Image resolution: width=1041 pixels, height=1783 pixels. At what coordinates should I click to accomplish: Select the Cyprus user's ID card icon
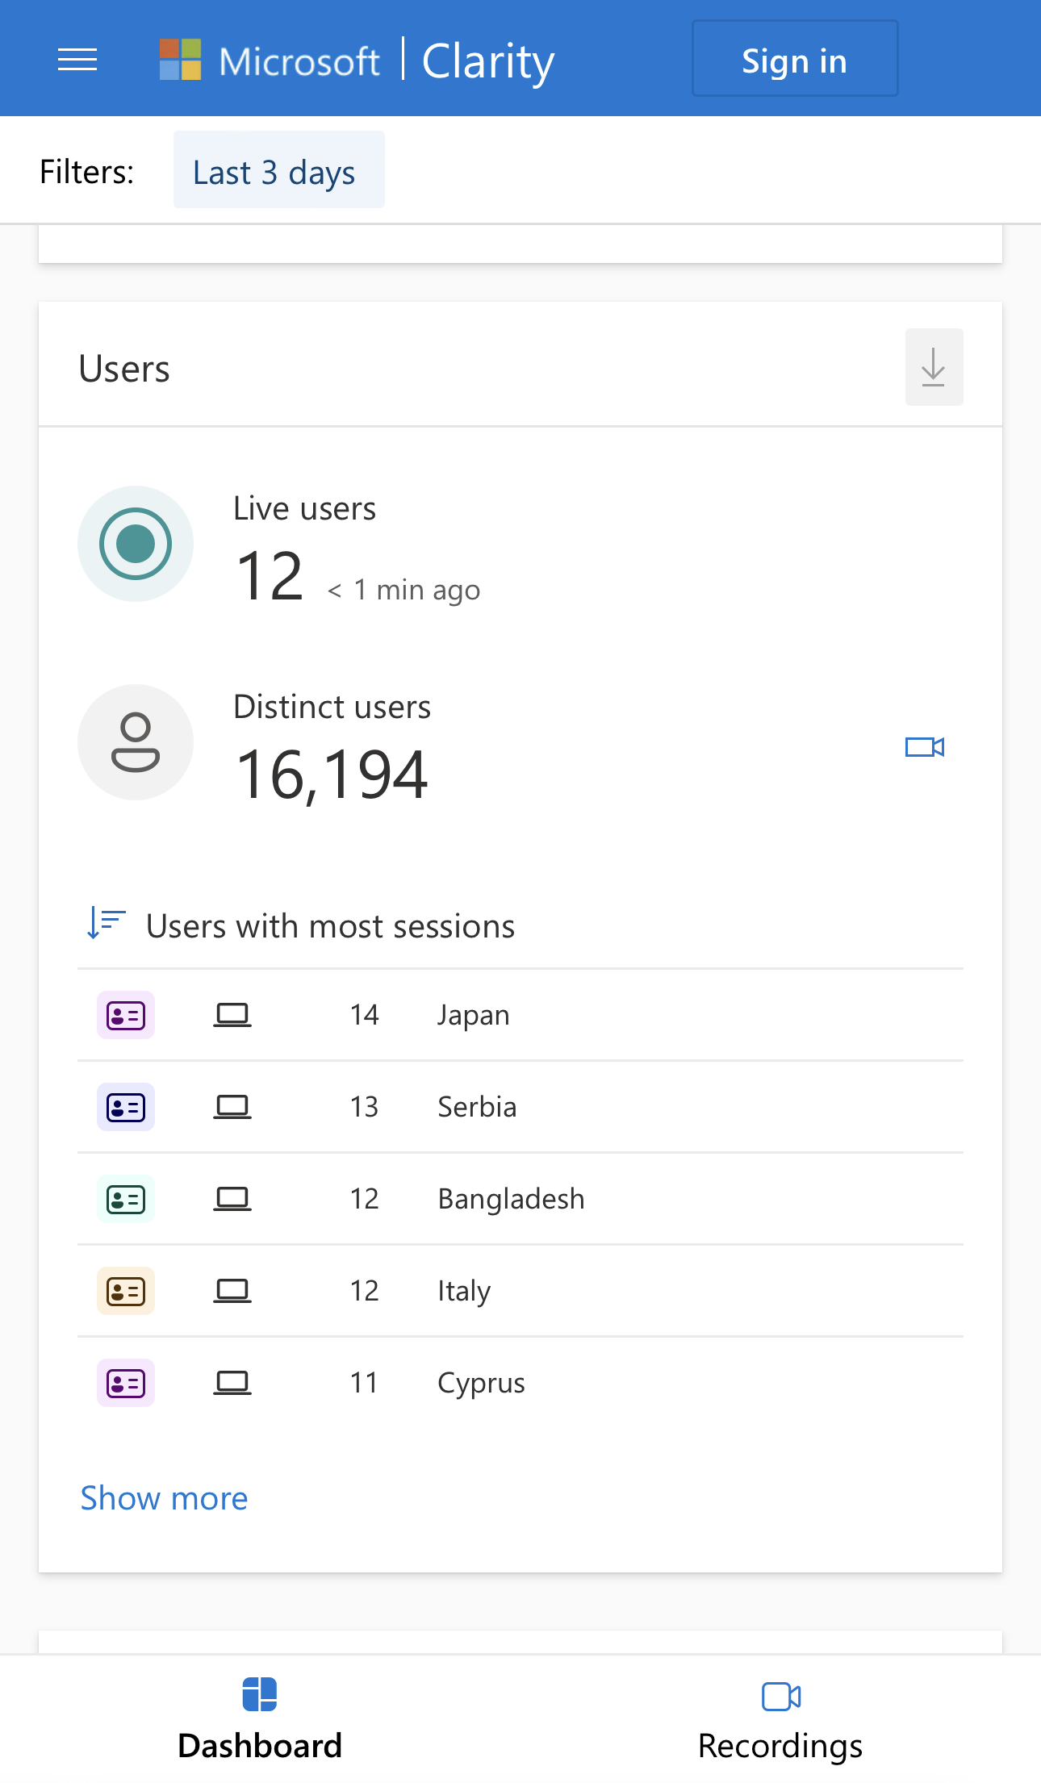pos(126,1383)
